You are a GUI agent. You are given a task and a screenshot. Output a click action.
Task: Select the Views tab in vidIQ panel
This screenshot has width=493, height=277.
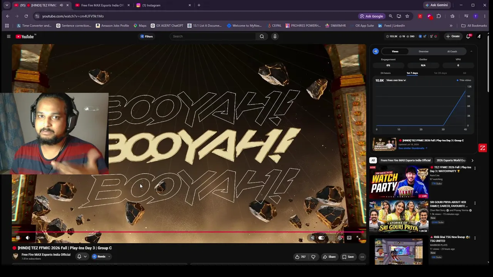click(395, 52)
